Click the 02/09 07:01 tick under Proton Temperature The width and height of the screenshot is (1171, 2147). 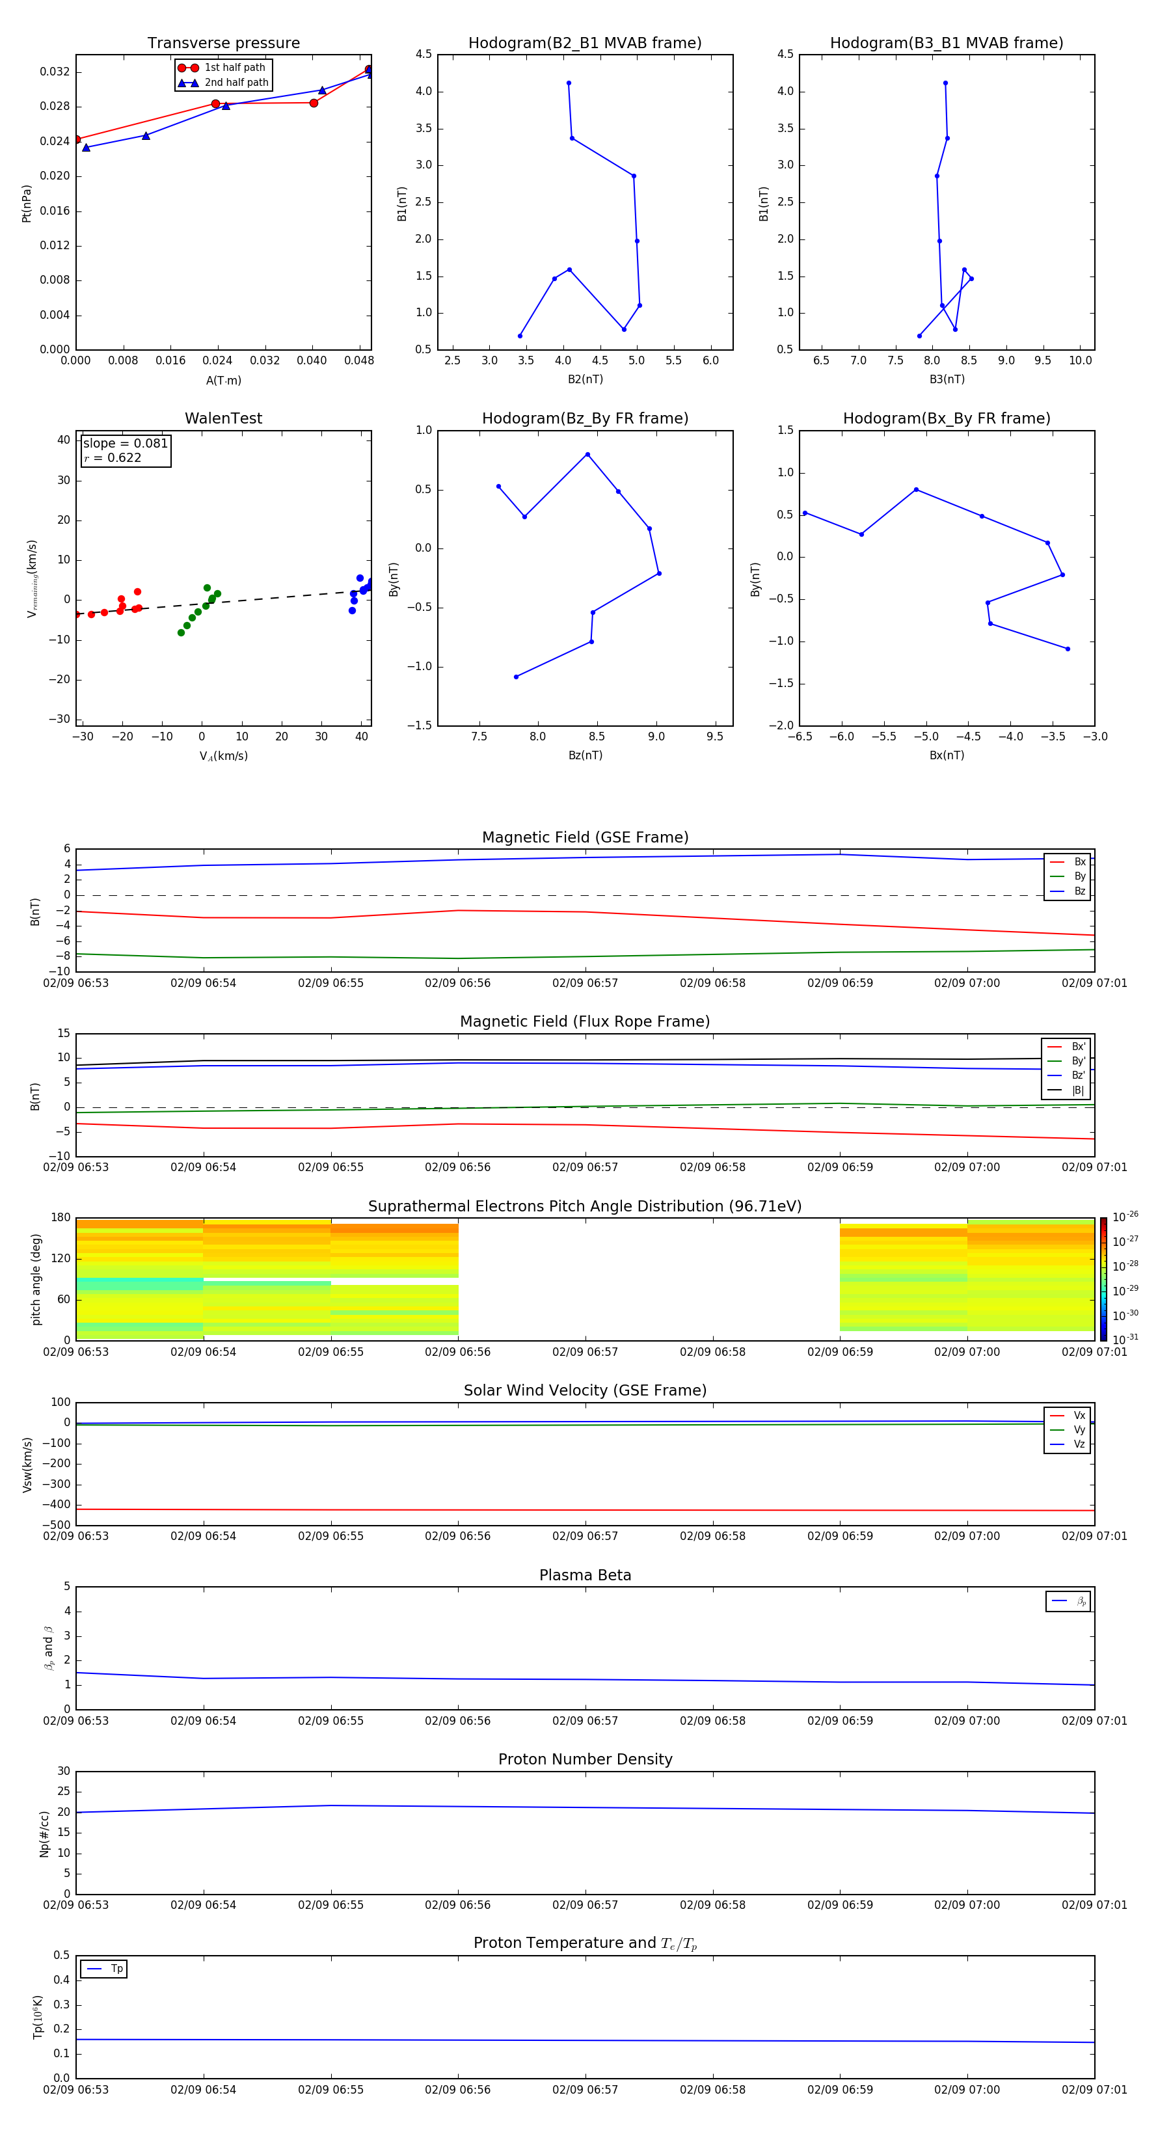[1094, 2090]
